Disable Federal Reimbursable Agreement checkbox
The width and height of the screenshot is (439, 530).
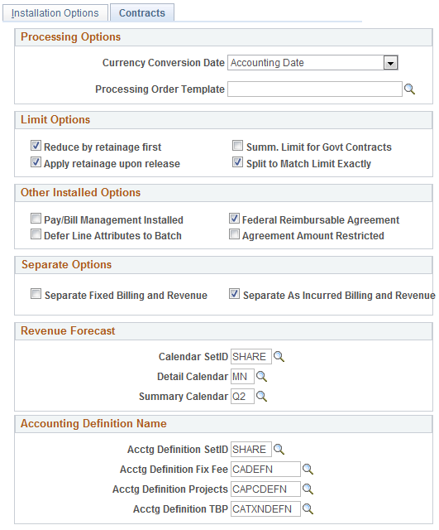(x=234, y=219)
